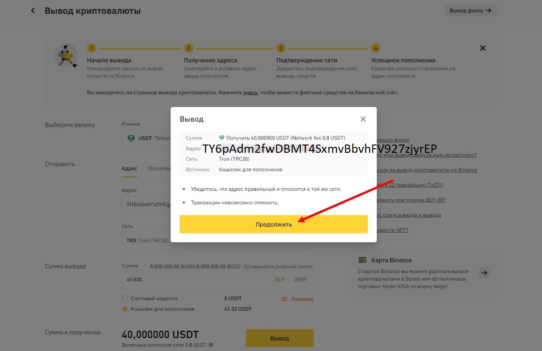
Task: Expand the USDT coin dropdown
Action: 146,139
